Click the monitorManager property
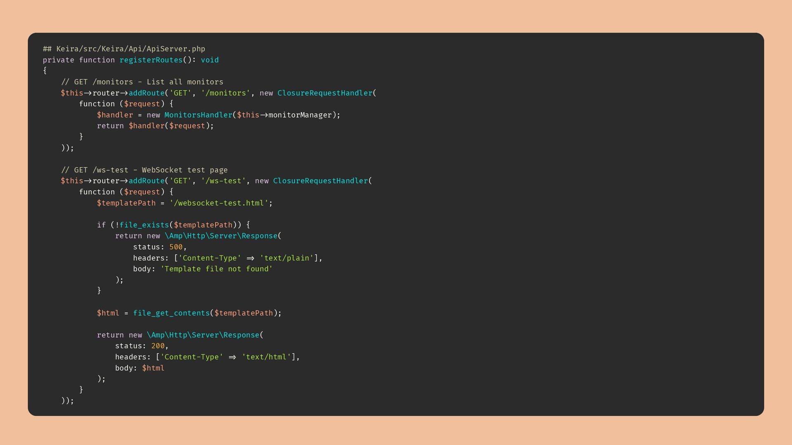This screenshot has width=792, height=445. 300,115
